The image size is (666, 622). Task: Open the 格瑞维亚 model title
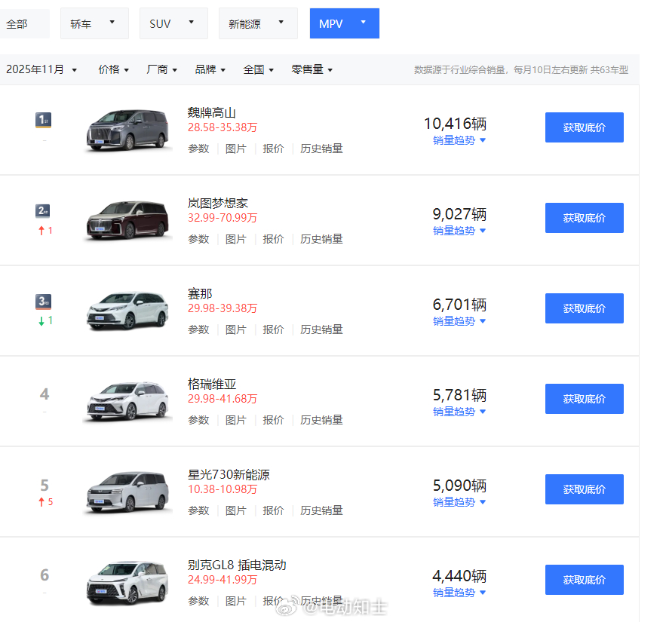[211, 384]
